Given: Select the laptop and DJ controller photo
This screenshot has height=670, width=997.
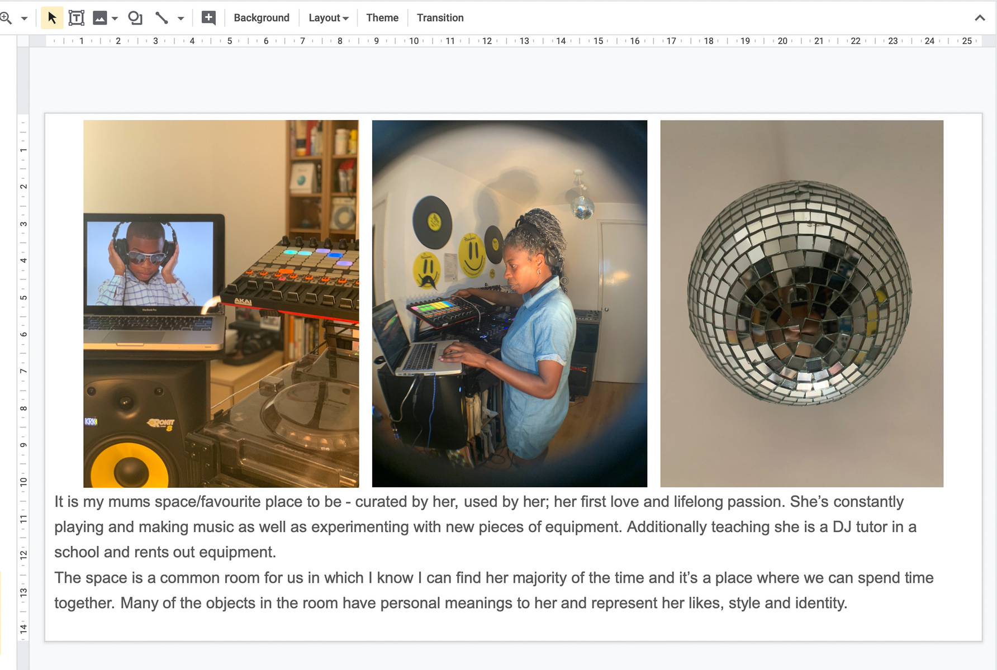Looking at the screenshot, I should [x=221, y=303].
